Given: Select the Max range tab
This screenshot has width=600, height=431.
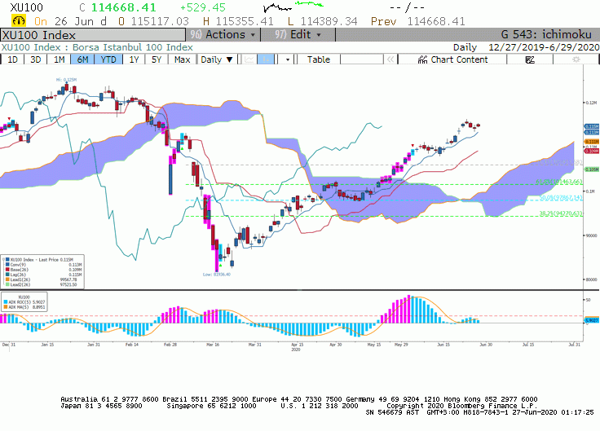Looking at the screenshot, I should point(182,59).
